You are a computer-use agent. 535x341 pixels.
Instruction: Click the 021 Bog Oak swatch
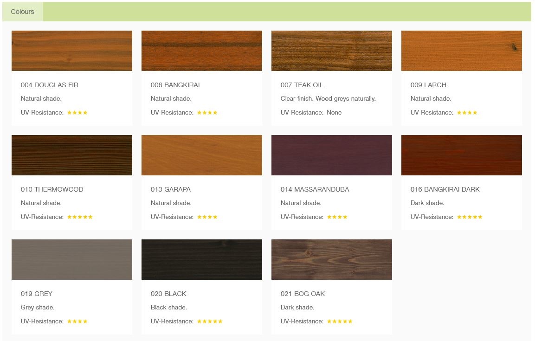tap(331, 259)
